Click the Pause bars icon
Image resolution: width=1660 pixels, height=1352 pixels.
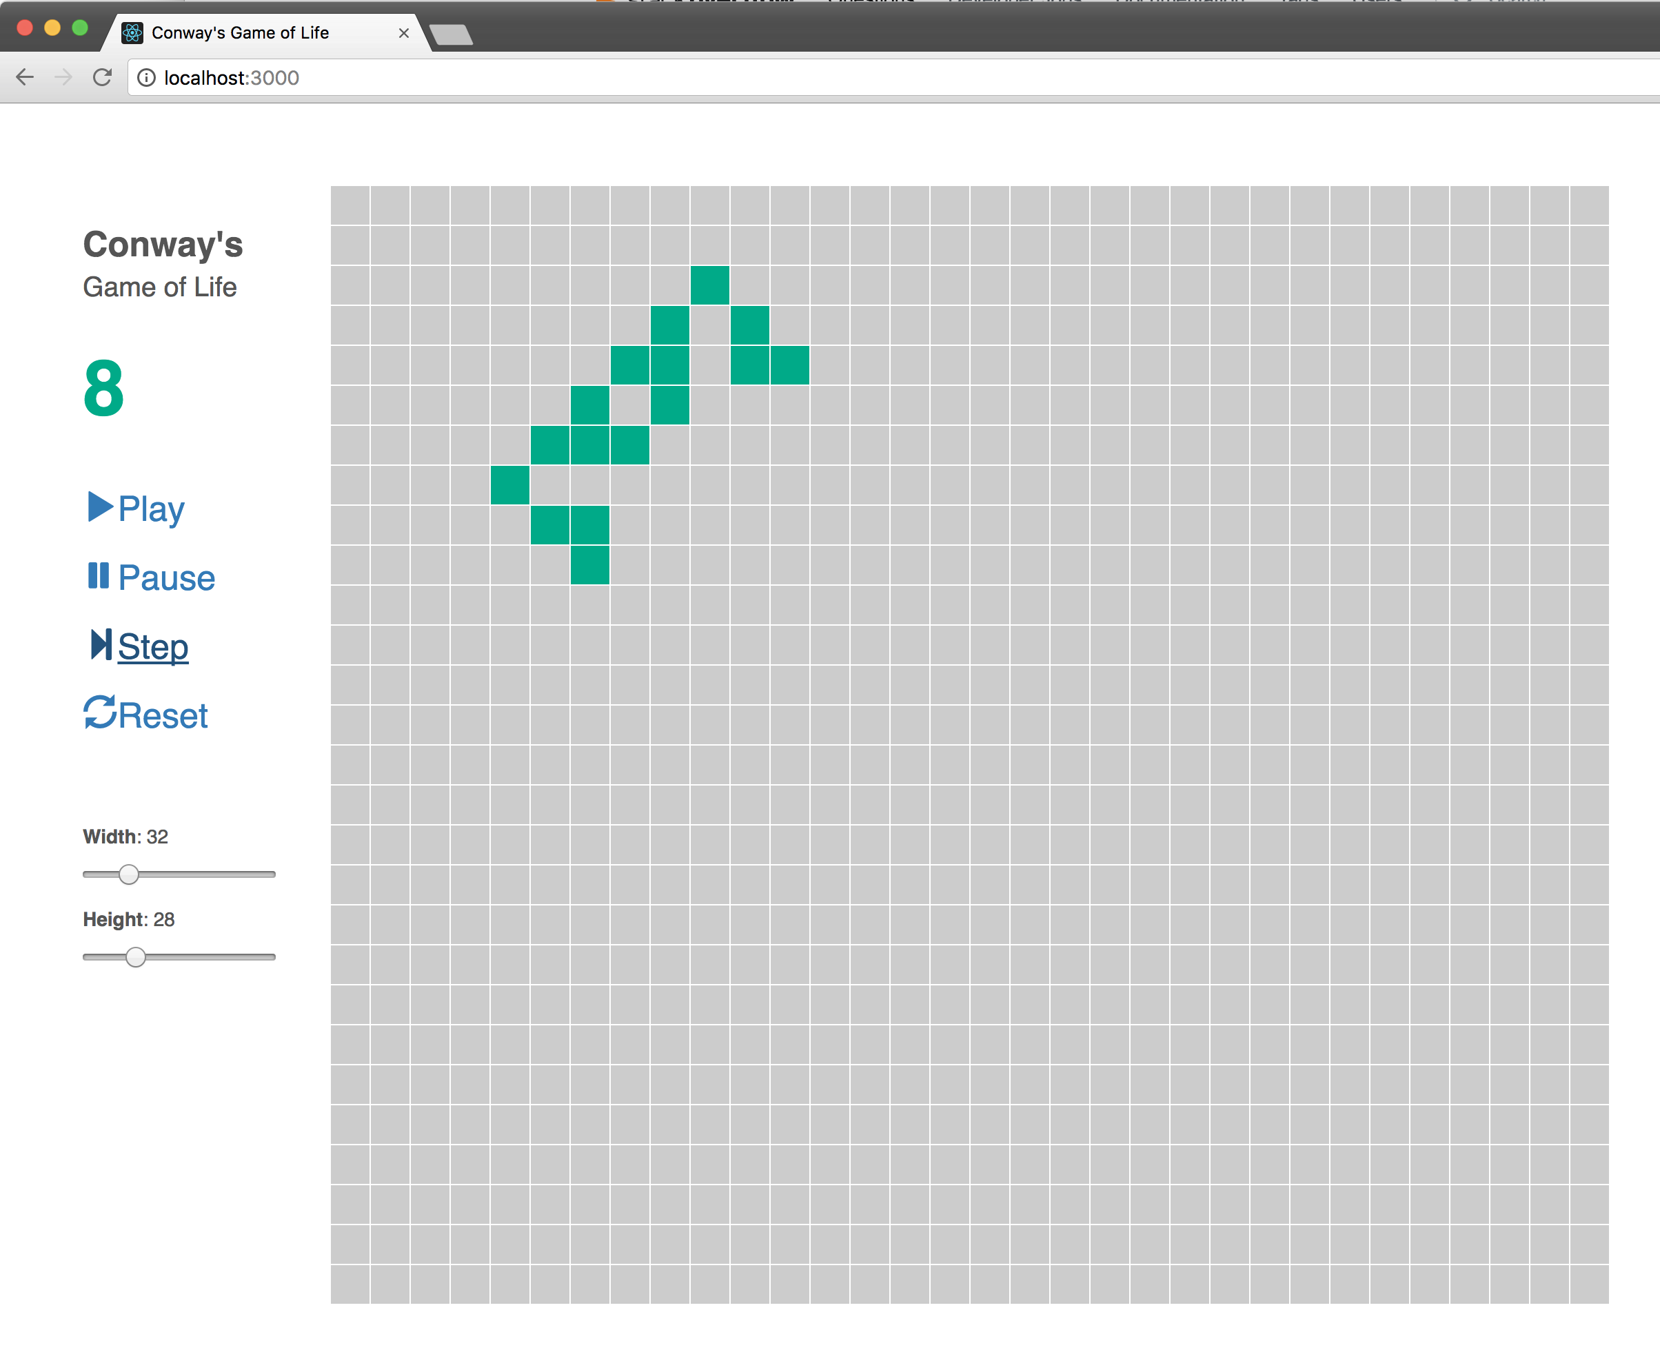[x=98, y=576]
